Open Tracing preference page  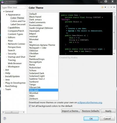[12, 60]
